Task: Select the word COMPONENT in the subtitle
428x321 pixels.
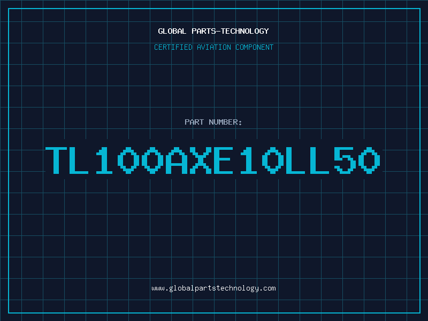Action: [254, 47]
